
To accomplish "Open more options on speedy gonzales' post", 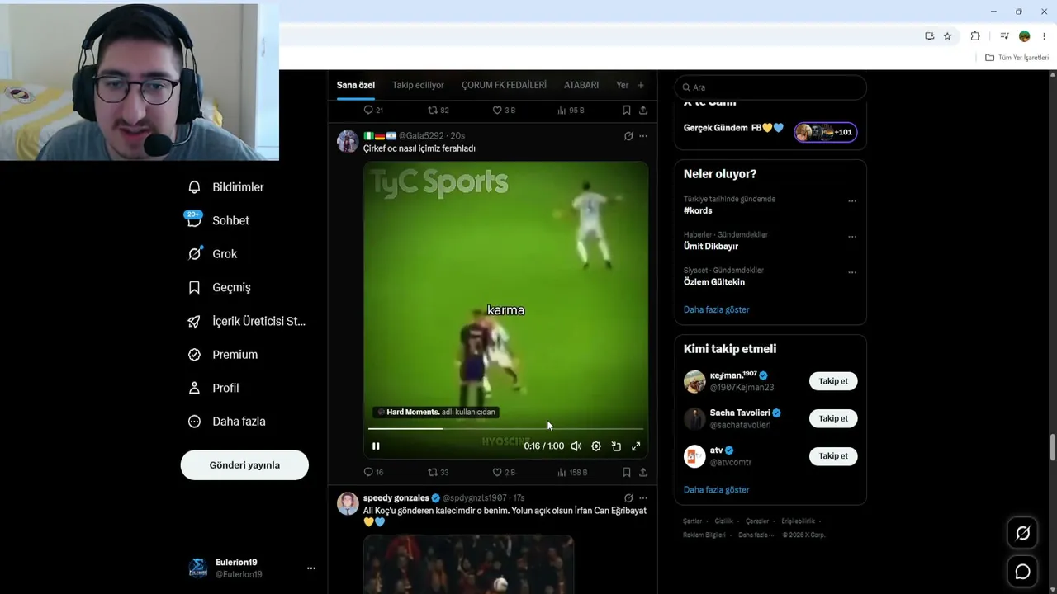I will click(643, 498).
